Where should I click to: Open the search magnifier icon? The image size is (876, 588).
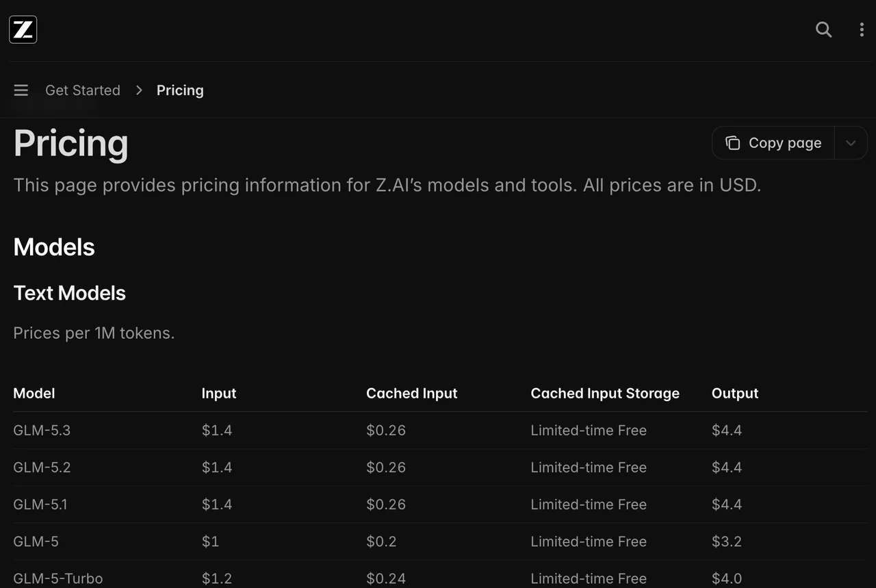click(x=824, y=29)
